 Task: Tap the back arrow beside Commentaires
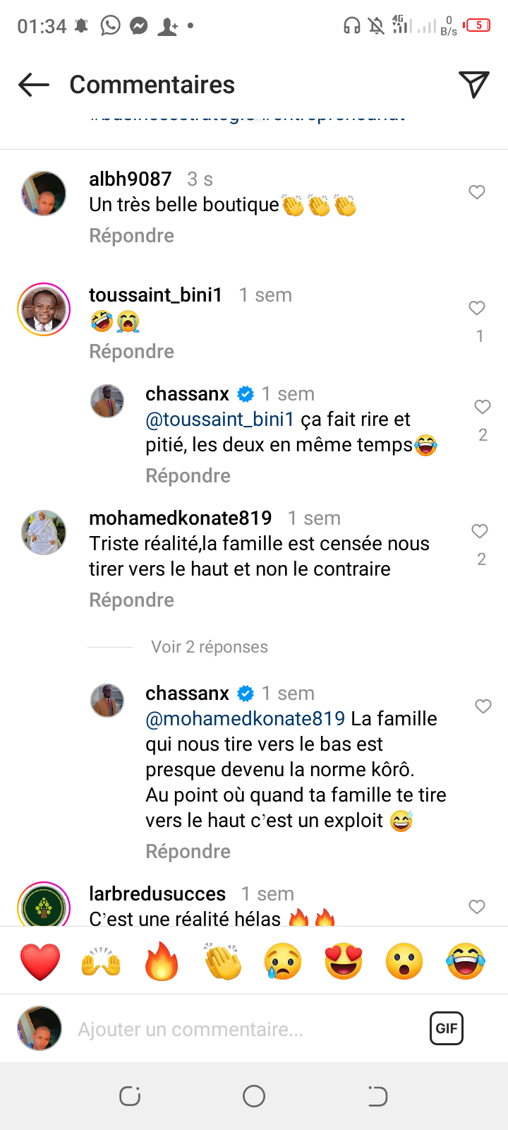[x=34, y=85]
